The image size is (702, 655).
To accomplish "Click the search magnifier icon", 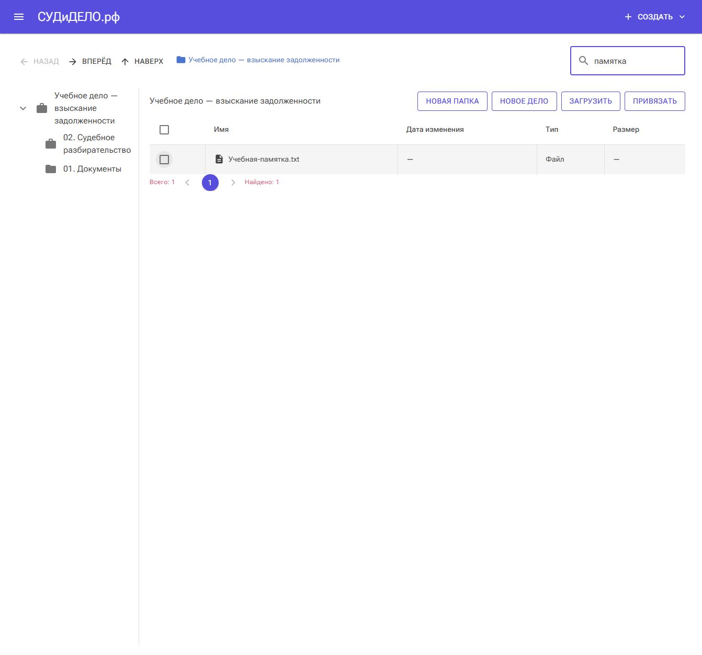I will [x=584, y=61].
